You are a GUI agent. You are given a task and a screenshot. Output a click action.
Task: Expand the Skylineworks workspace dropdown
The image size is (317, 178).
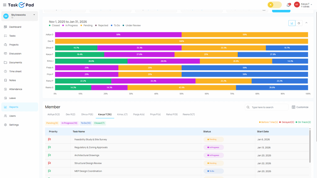(34, 15)
